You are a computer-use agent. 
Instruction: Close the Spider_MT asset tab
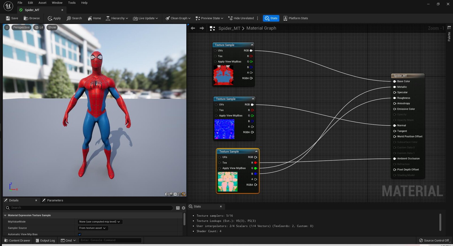(62, 10)
